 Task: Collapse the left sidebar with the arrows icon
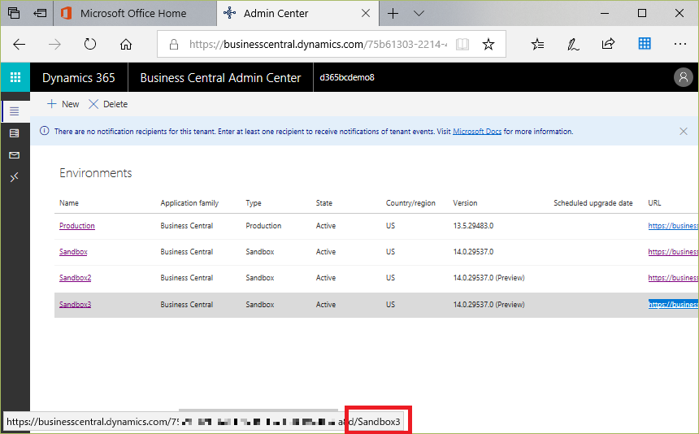pyautogui.click(x=15, y=177)
